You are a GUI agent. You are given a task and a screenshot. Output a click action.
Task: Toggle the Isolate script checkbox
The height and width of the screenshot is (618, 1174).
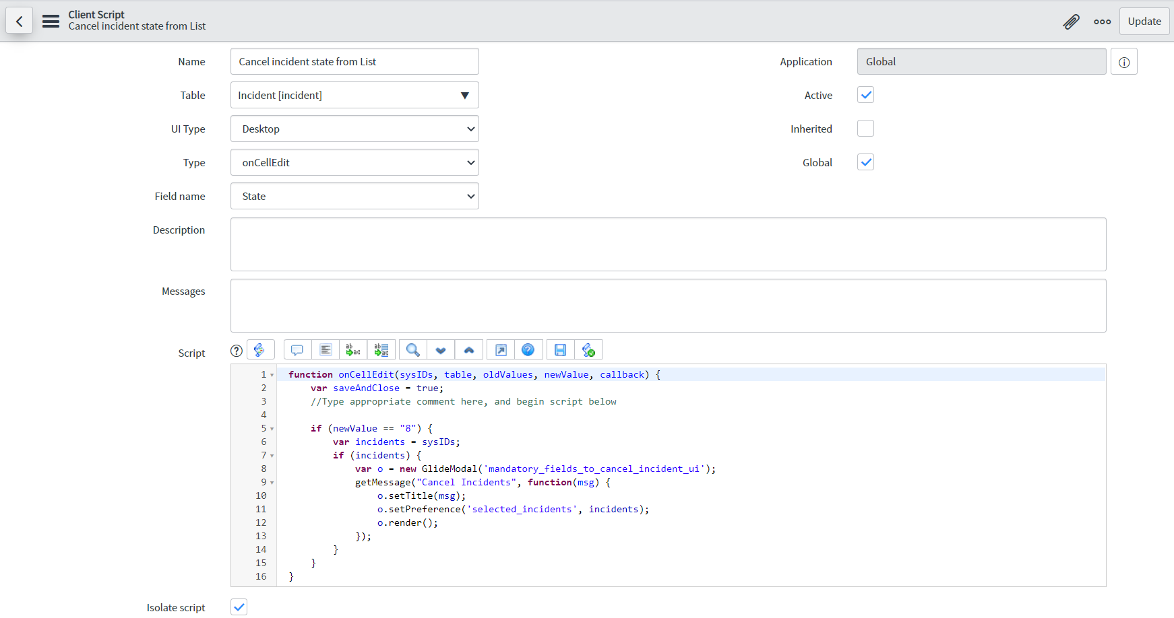[x=239, y=607]
